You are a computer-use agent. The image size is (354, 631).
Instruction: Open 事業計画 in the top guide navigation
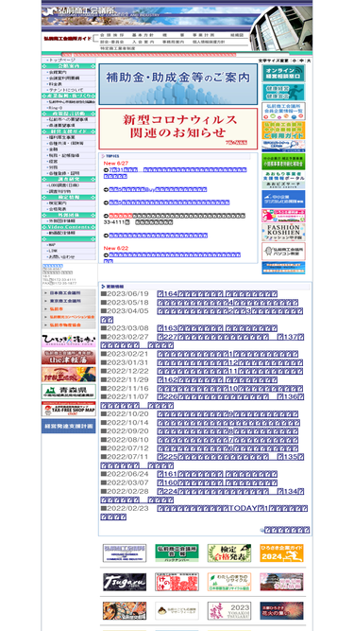pos(203,35)
